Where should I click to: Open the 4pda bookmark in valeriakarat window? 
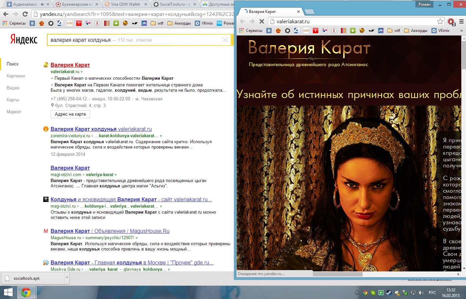(x=297, y=31)
